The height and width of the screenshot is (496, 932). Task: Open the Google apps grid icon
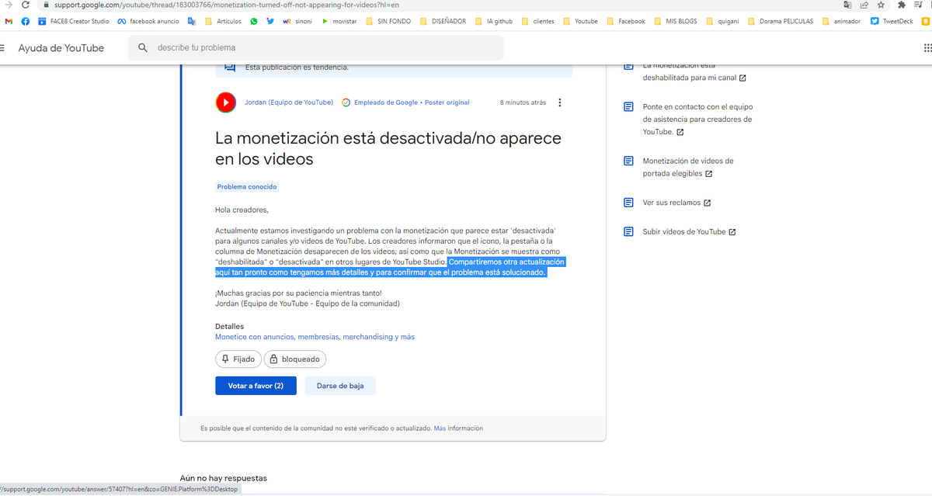point(927,48)
